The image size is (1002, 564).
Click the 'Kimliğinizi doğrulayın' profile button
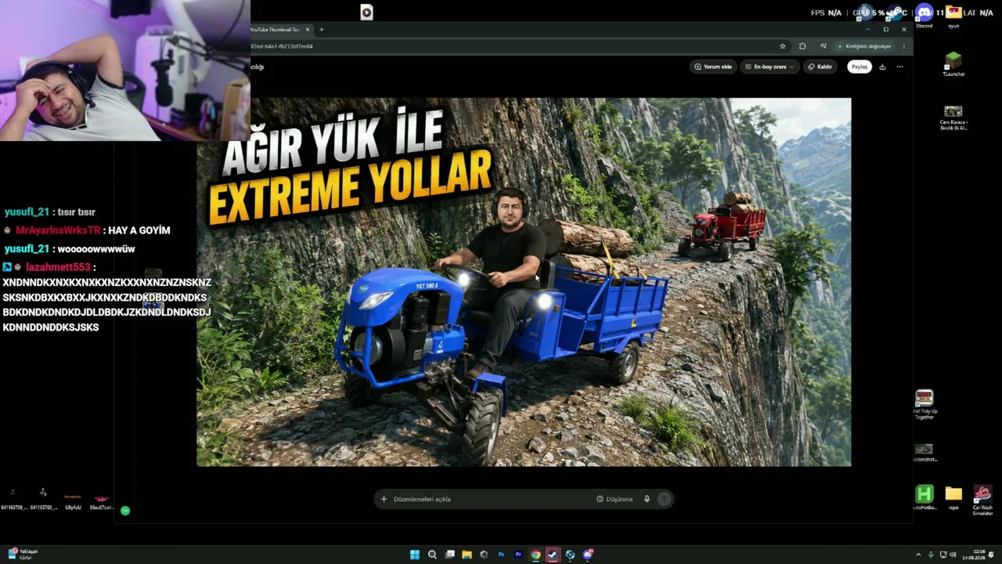864,46
